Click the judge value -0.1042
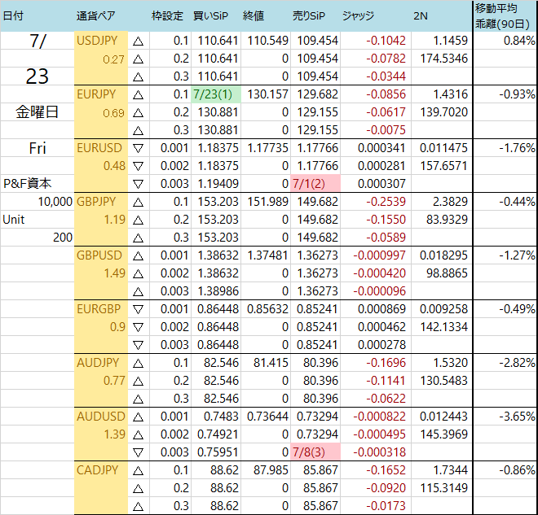This screenshot has width=538, height=515. point(386,41)
